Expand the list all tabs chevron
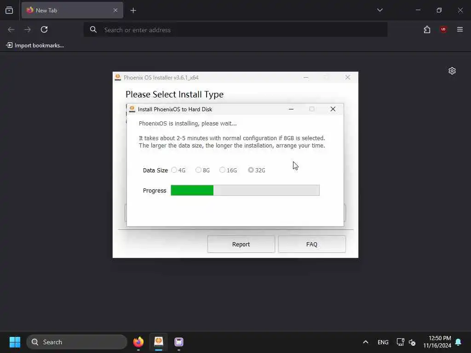The height and width of the screenshot is (353, 471). [x=379, y=10]
